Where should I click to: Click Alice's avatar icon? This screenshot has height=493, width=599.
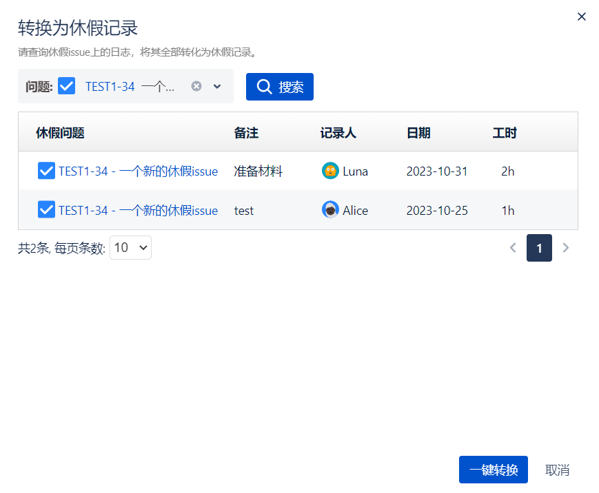click(330, 210)
